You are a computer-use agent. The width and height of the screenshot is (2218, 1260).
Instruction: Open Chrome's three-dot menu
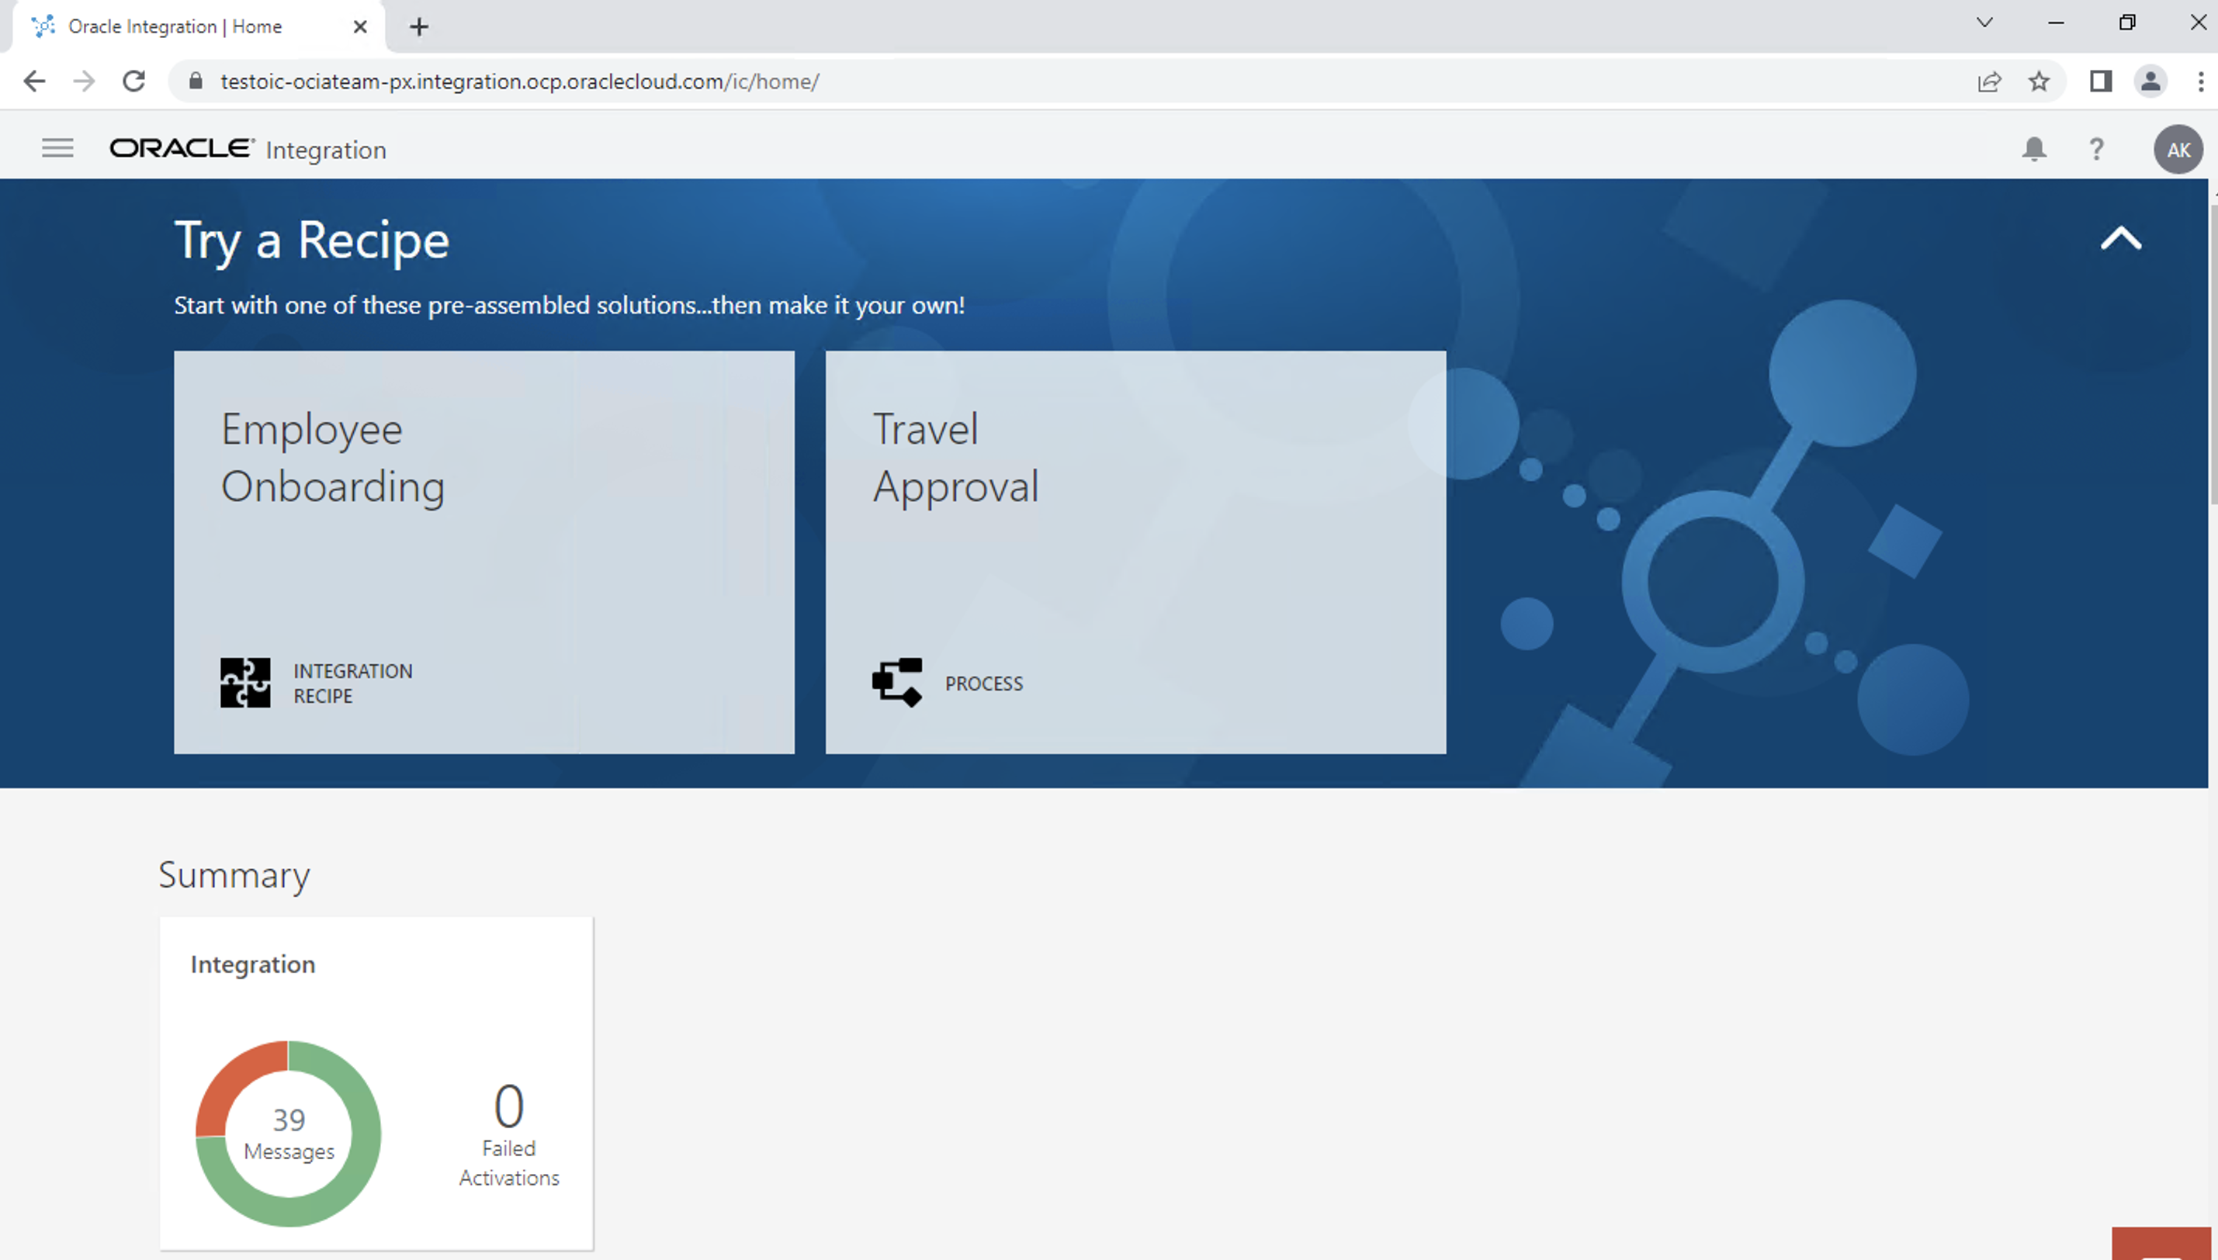point(2200,81)
